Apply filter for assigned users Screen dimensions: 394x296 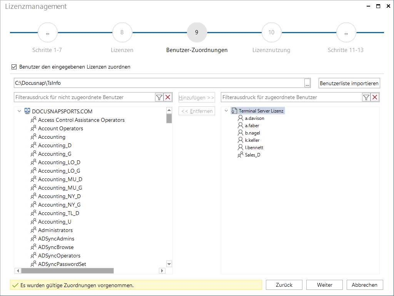pos(366,98)
